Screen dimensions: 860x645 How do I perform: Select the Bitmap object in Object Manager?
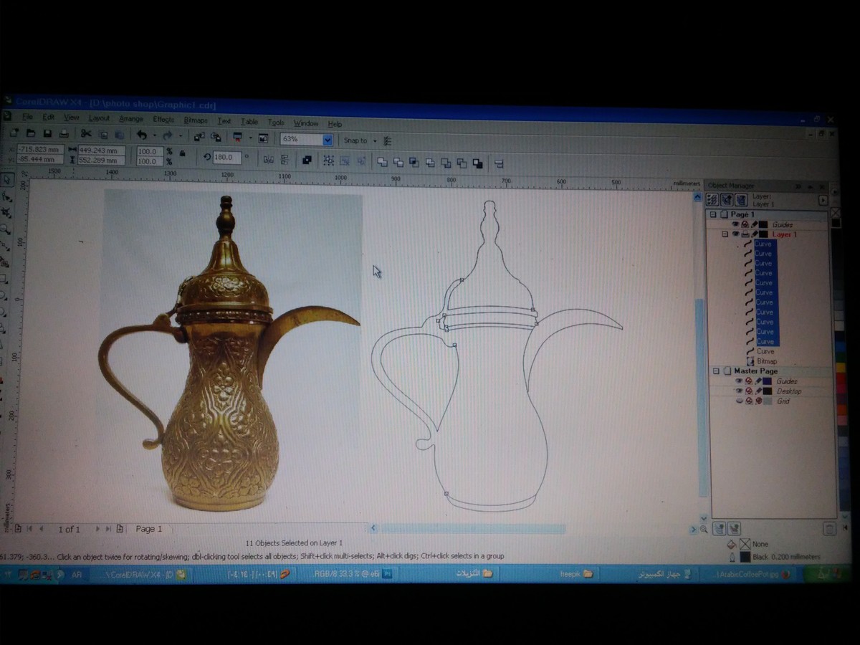[766, 361]
